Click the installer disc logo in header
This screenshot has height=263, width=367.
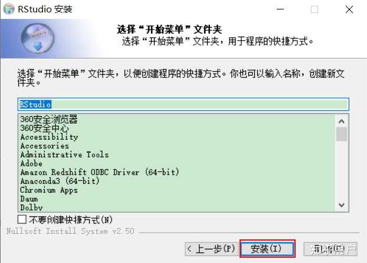coord(37,38)
